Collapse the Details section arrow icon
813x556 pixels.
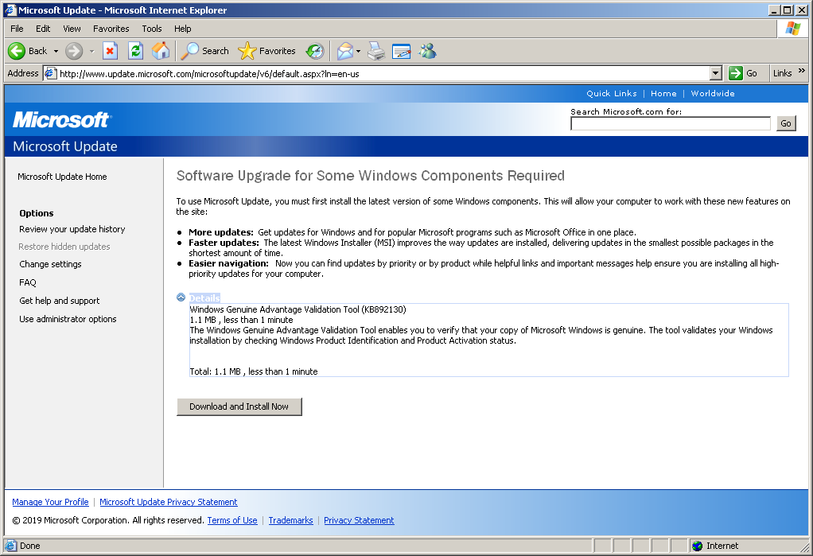181,297
